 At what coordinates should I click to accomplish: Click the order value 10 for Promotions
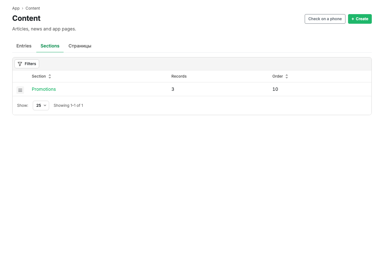pos(275,89)
